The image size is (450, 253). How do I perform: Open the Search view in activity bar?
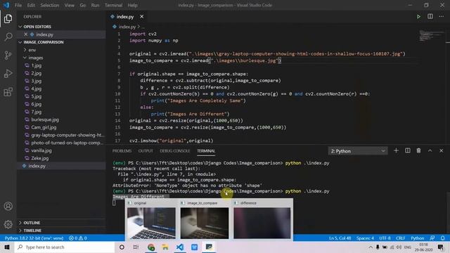pos(8,37)
